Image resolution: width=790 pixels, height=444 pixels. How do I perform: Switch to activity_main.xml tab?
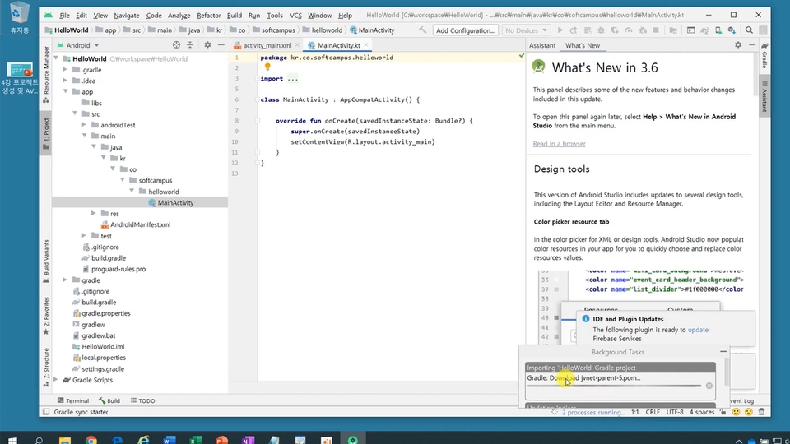(266, 44)
